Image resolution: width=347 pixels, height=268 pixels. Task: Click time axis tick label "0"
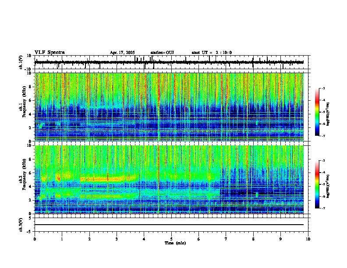pyautogui.click(x=35, y=239)
